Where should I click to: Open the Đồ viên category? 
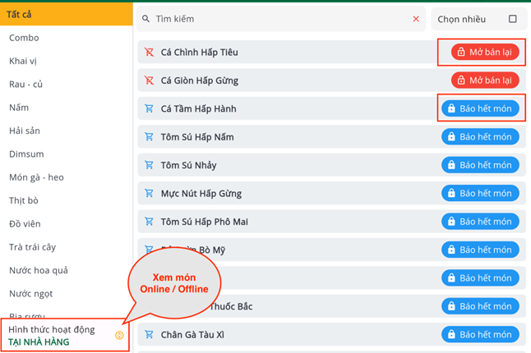click(x=25, y=224)
